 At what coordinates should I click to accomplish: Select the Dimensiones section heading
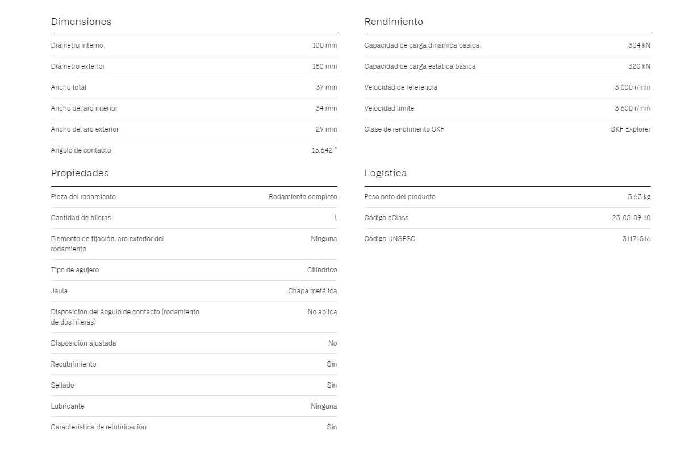81,22
